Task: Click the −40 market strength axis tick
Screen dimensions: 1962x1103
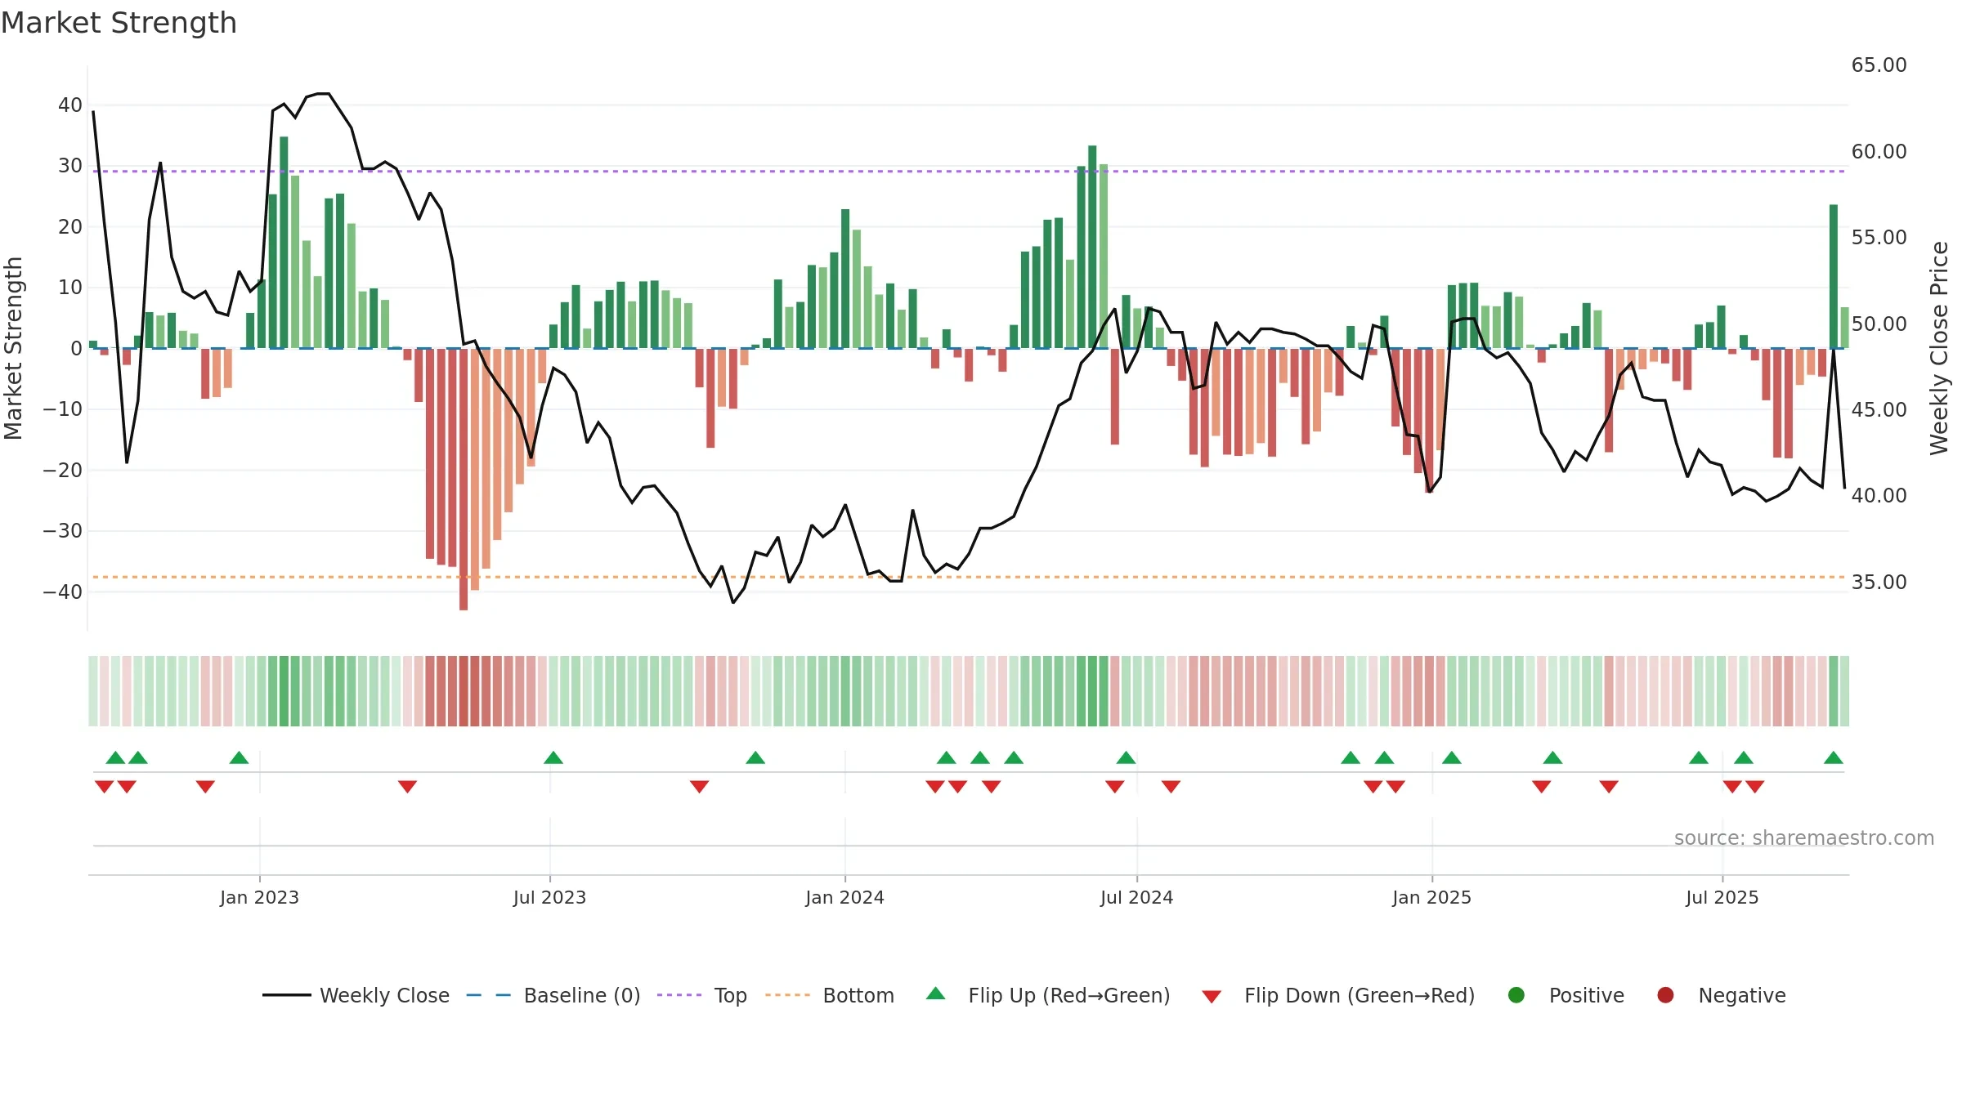Action: click(62, 592)
